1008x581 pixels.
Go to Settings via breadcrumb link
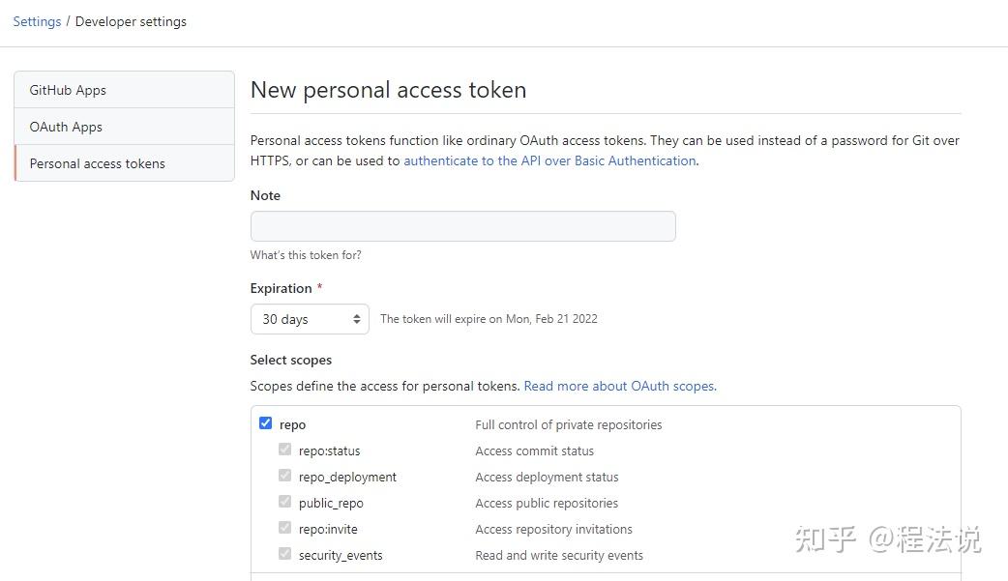tap(37, 21)
